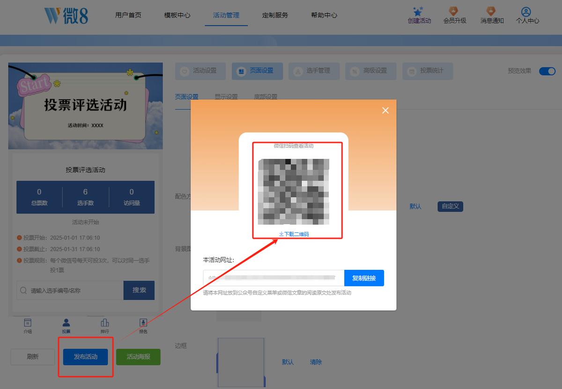This screenshot has height=389, width=562.
Task: Click the 复制链接 button
Action: (x=364, y=278)
